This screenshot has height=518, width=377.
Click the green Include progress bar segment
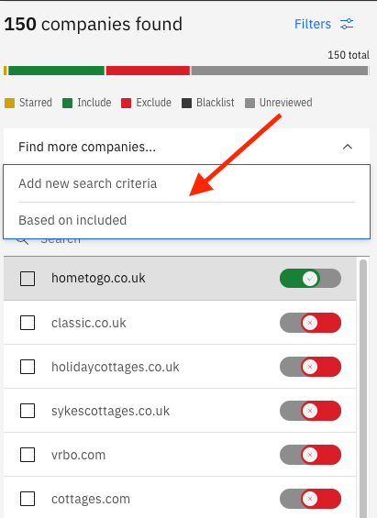point(56,71)
